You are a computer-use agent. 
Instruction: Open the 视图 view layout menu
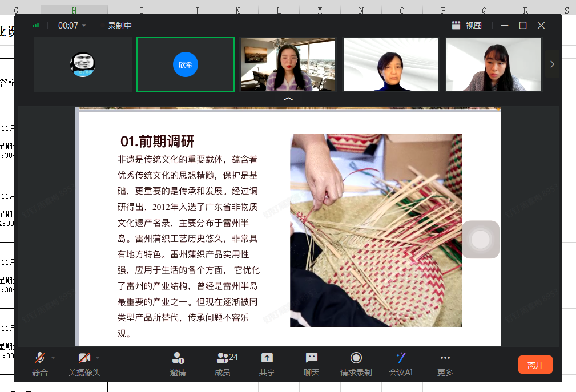[x=467, y=26]
